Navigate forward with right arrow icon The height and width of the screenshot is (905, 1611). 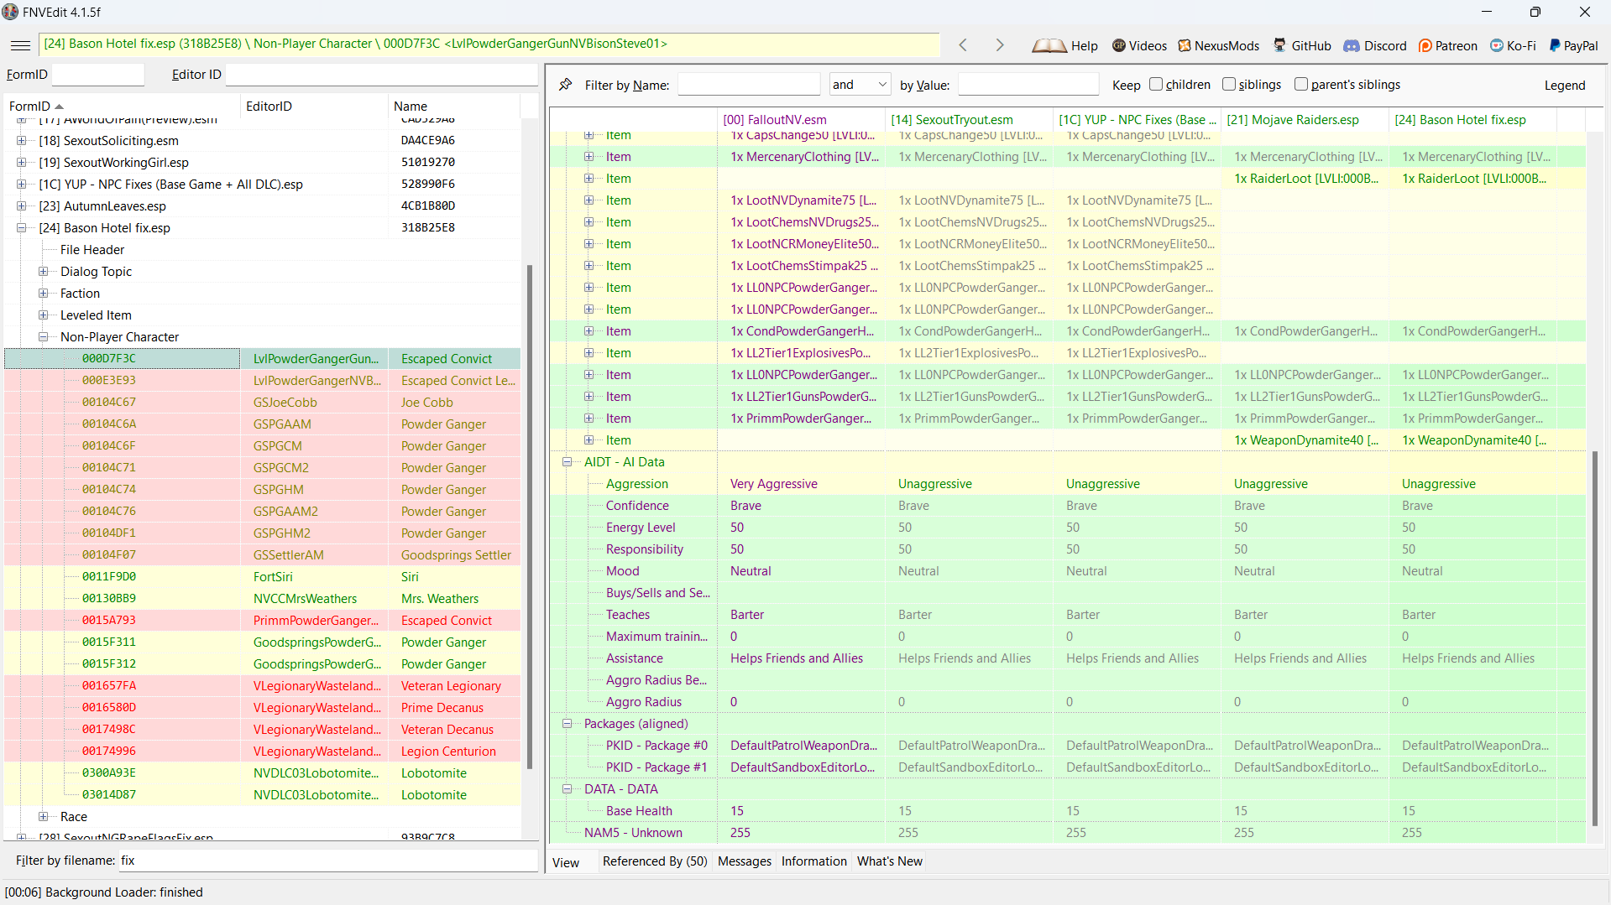pos(999,45)
